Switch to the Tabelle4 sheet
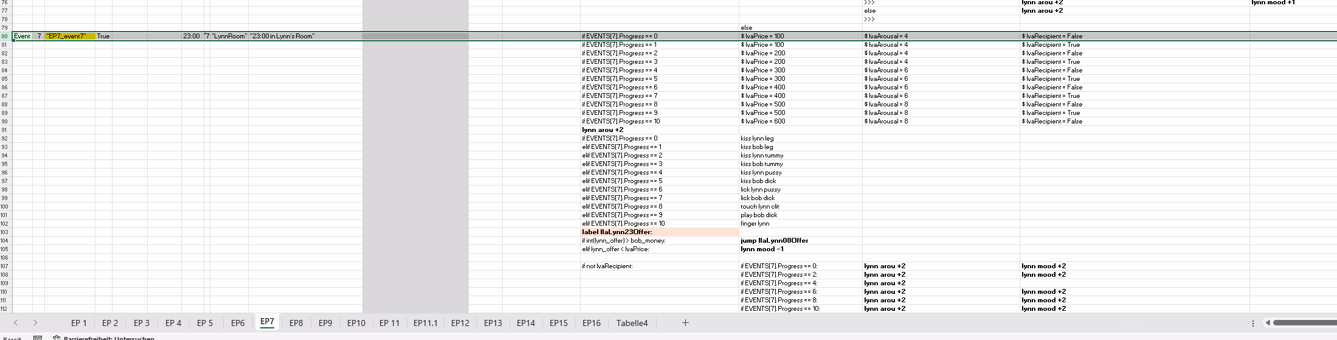Image resolution: width=1337 pixels, height=340 pixels. 632,323
